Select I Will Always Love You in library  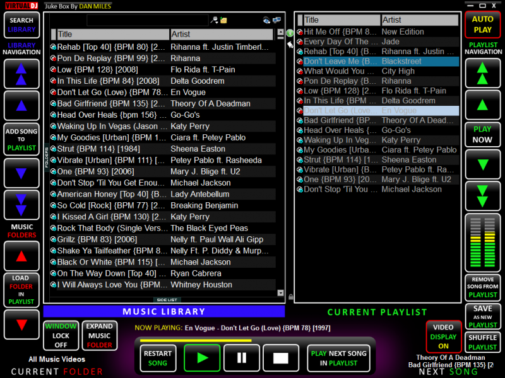coord(163,285)
